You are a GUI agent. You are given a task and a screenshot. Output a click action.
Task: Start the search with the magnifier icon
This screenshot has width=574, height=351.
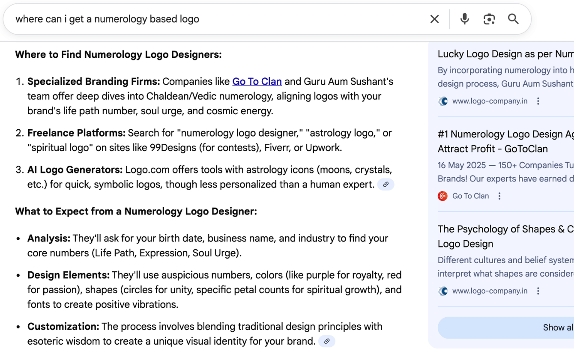pyautogui.click(x=513, y=19)
